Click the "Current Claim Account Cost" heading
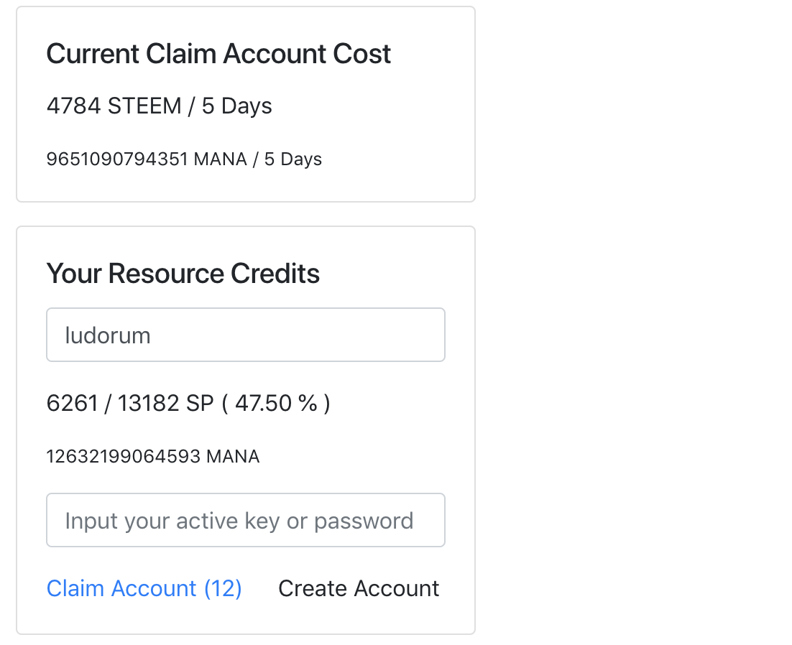 (218, 54)
